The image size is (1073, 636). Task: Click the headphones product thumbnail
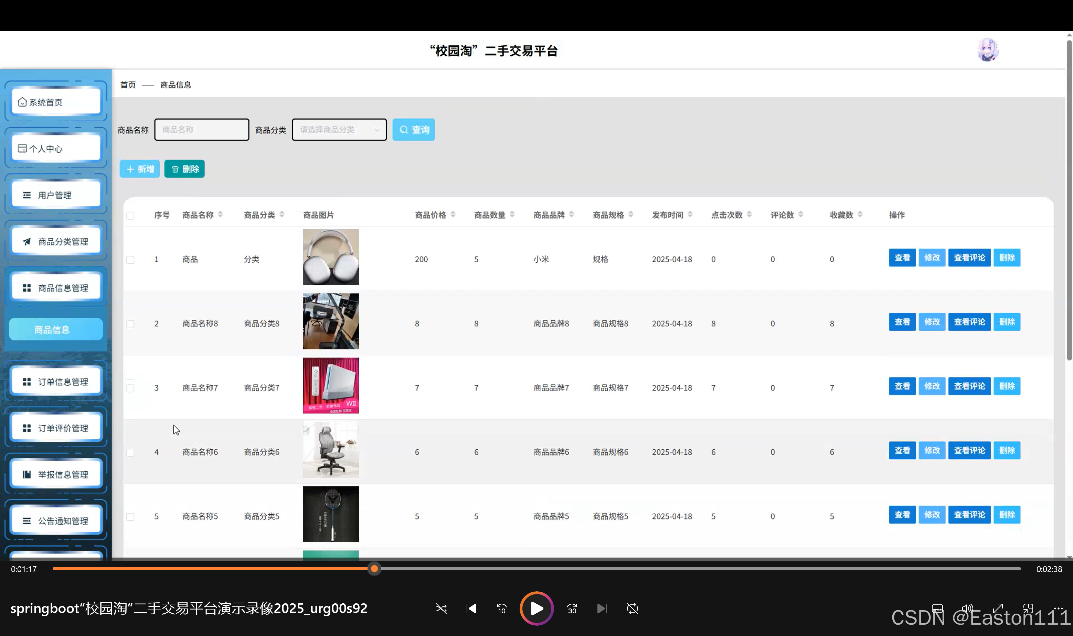331,257
